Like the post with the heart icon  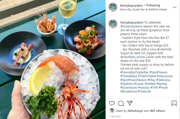[x=112, y=103]
